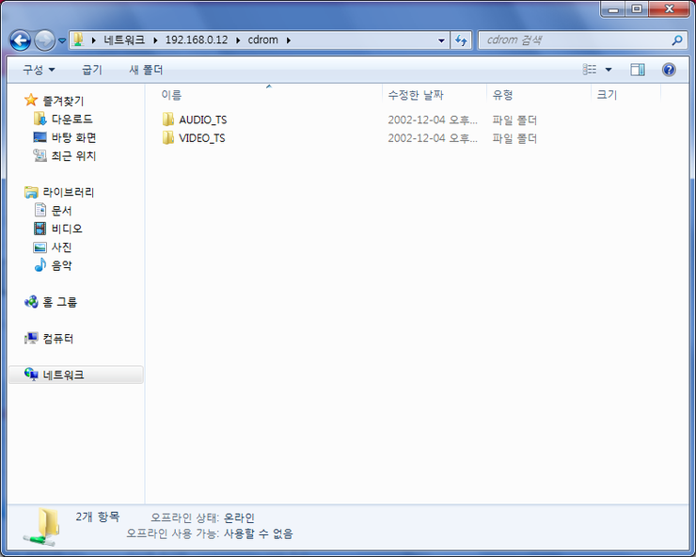Select 네트워크 in navigation pane
696x557 pixels.
coord(63,374)
